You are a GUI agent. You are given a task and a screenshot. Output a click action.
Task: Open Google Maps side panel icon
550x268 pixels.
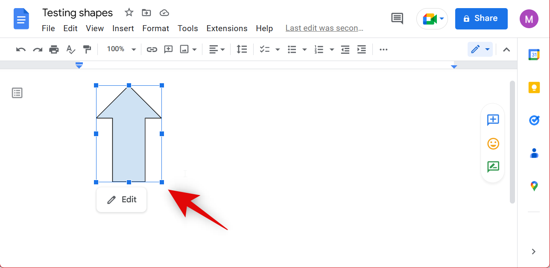click(x=534, y=186)
